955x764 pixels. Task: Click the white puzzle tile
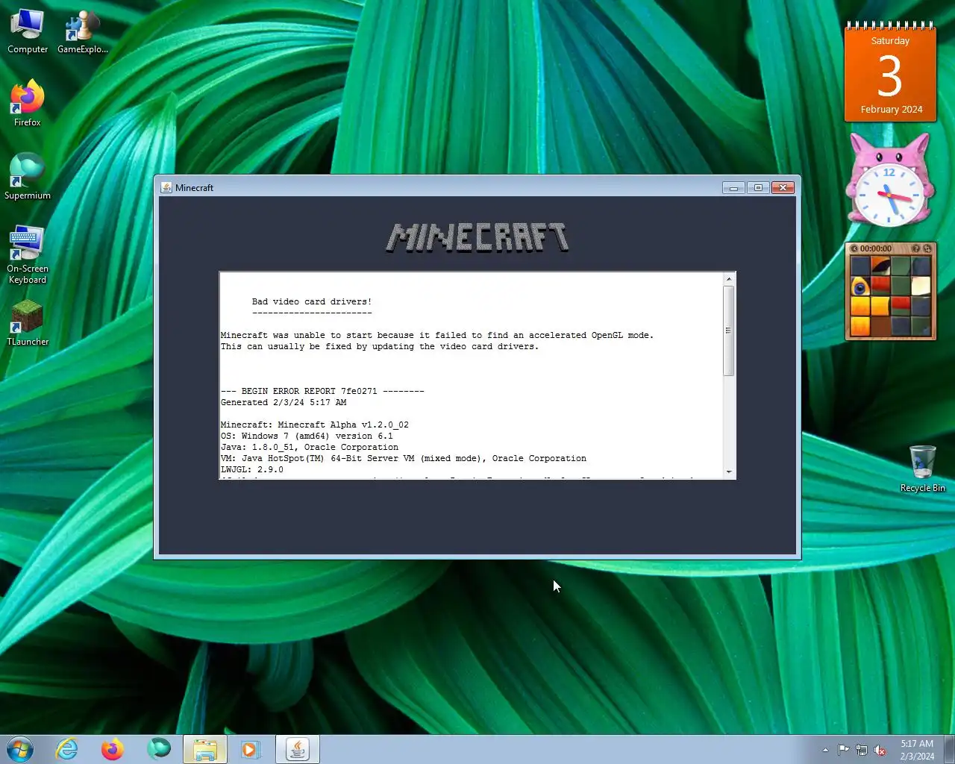tap(921, 286)
